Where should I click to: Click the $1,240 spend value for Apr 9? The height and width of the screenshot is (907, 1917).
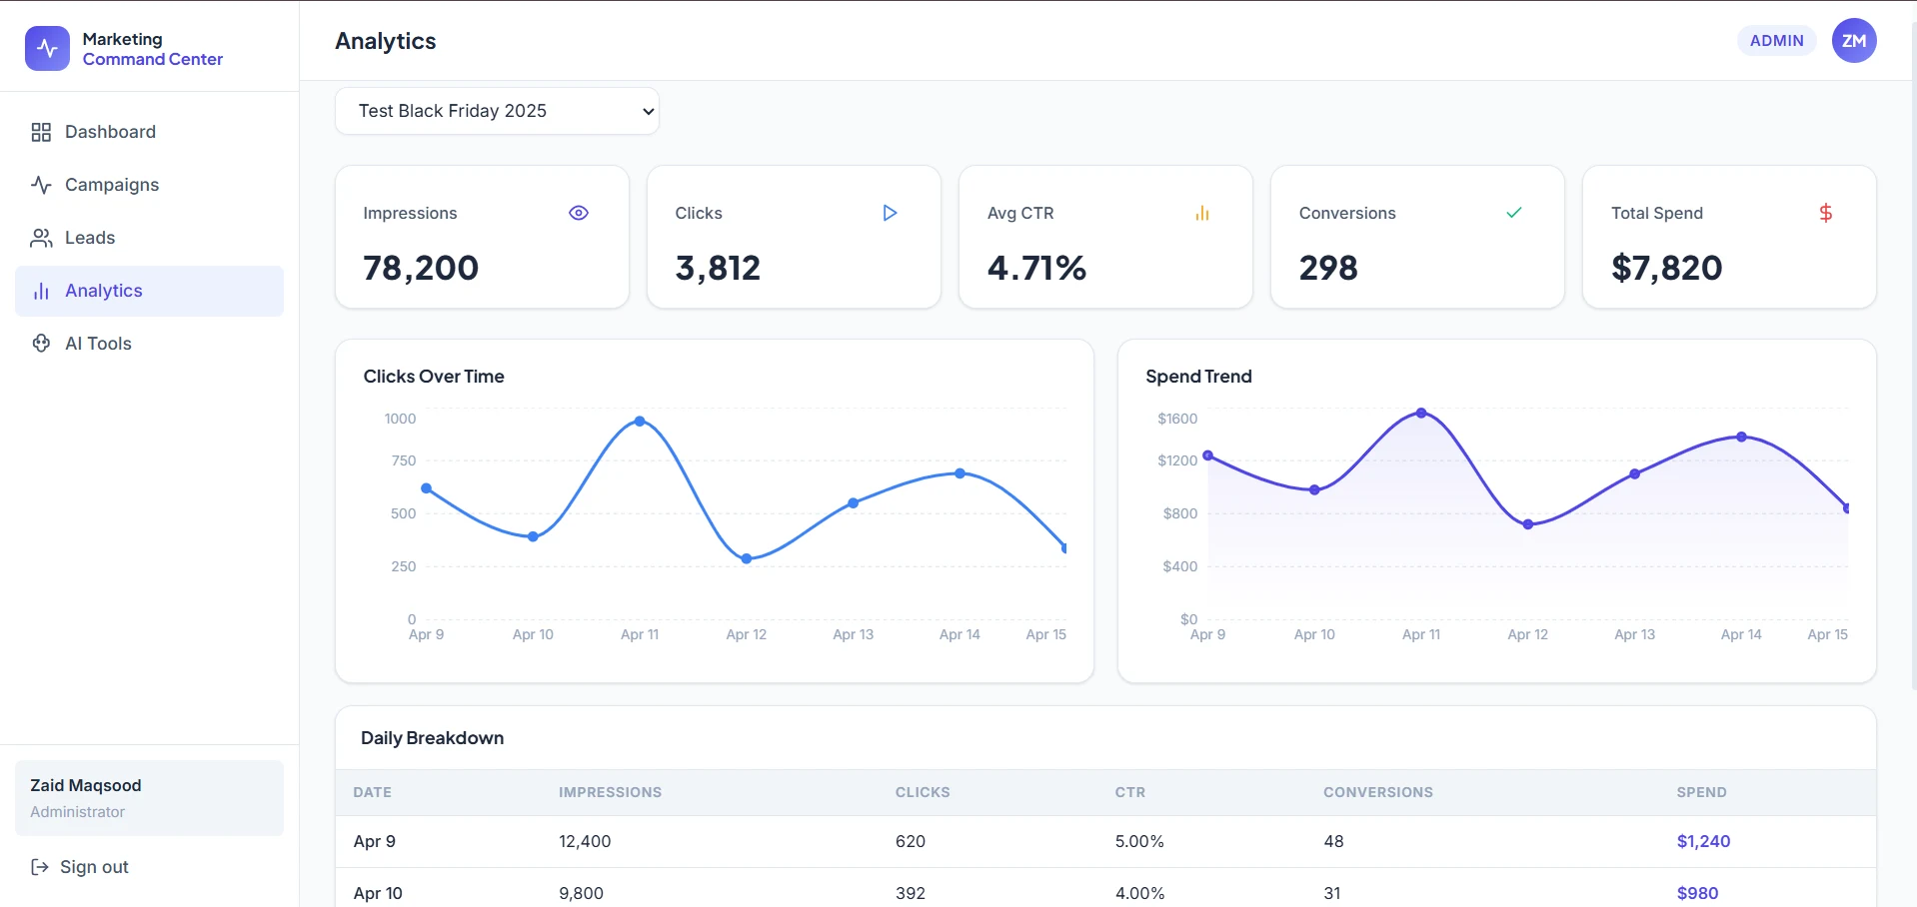click(1703, 841)
